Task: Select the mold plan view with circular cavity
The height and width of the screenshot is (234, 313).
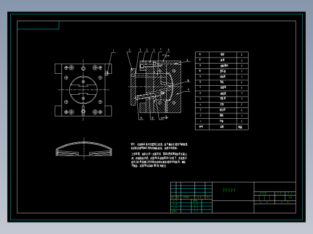Action: click(83, 90)
